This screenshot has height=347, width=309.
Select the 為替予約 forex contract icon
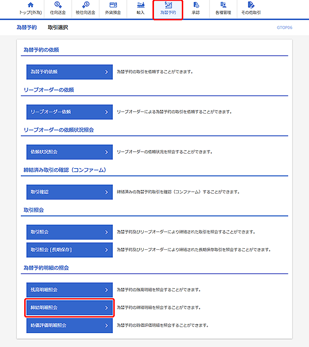[168, 5]
